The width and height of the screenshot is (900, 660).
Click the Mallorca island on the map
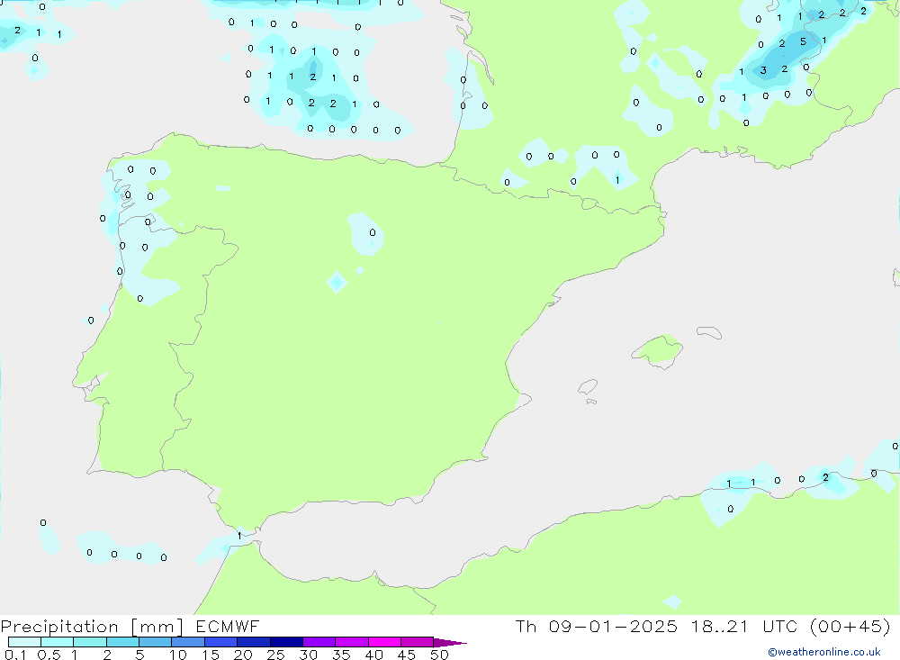coord(657,349)
